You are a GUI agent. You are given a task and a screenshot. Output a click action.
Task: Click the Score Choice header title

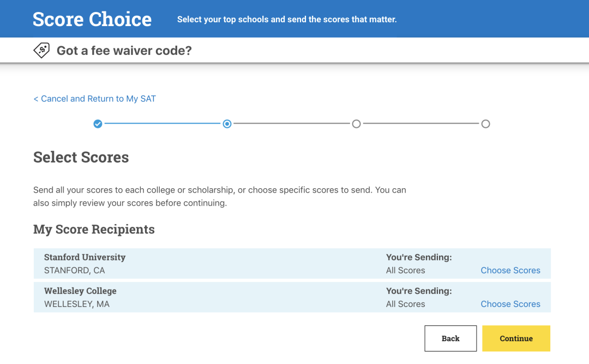tap(92, 19)
